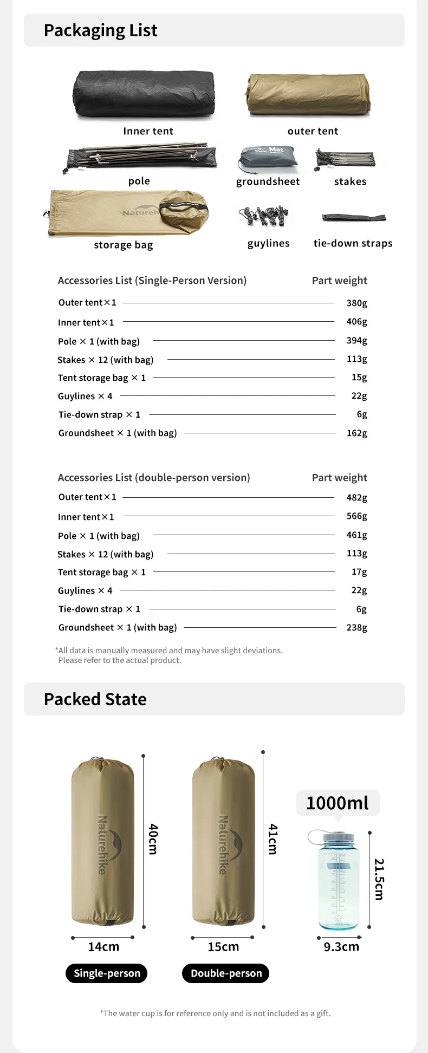The height and width of the screenshot is (1053, 428).
Task: Click the double-person version accessories heading
Action: (x=154, y=478)
